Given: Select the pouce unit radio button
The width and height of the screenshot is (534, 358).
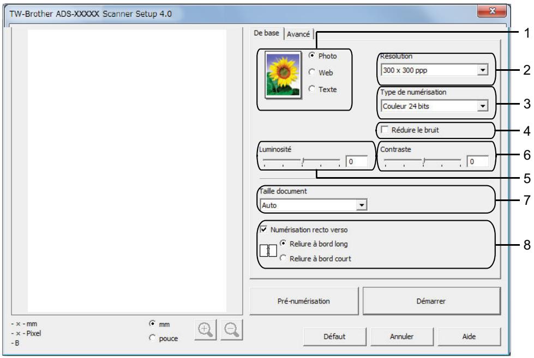Looking at the screenshot, I should pos(152,338).
